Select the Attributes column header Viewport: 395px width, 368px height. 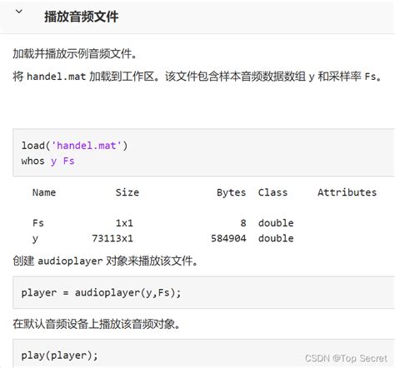tap(347, 192)
